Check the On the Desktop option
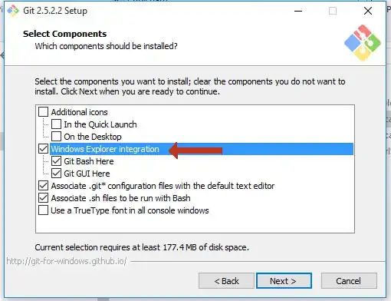 click(56, 137)
